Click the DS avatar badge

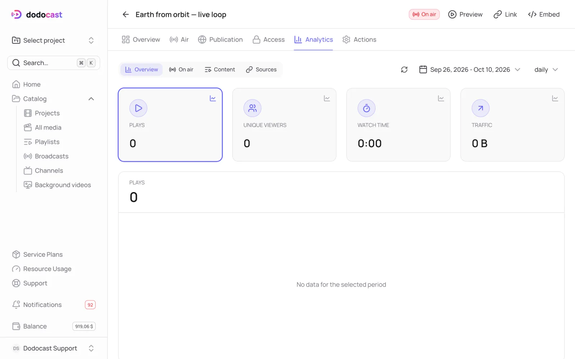tap(16, 348)
